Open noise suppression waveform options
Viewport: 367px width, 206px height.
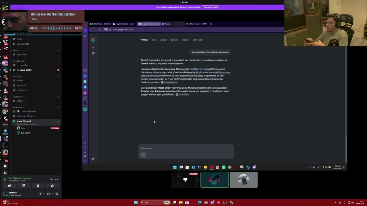coord(51,179)
